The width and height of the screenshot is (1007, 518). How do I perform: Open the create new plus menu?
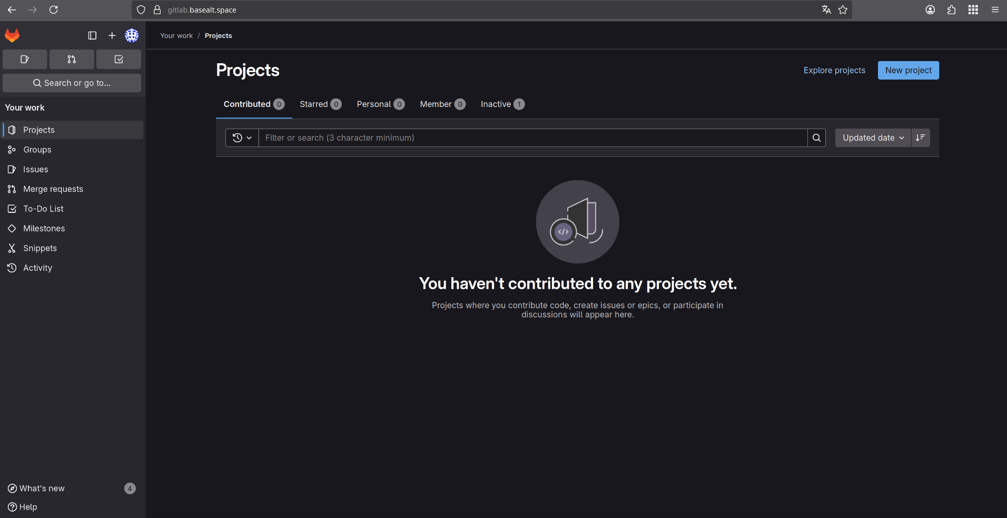[x=112, y=35]
